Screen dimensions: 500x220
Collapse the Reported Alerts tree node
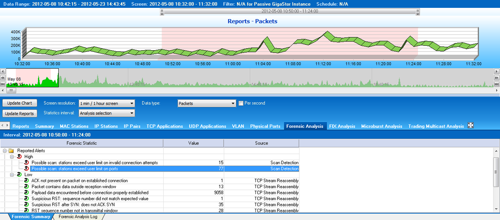coord(4,151)
